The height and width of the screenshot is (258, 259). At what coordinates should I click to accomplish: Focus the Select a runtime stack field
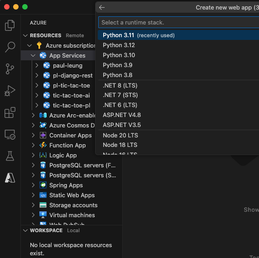click(x=179, y=22)
